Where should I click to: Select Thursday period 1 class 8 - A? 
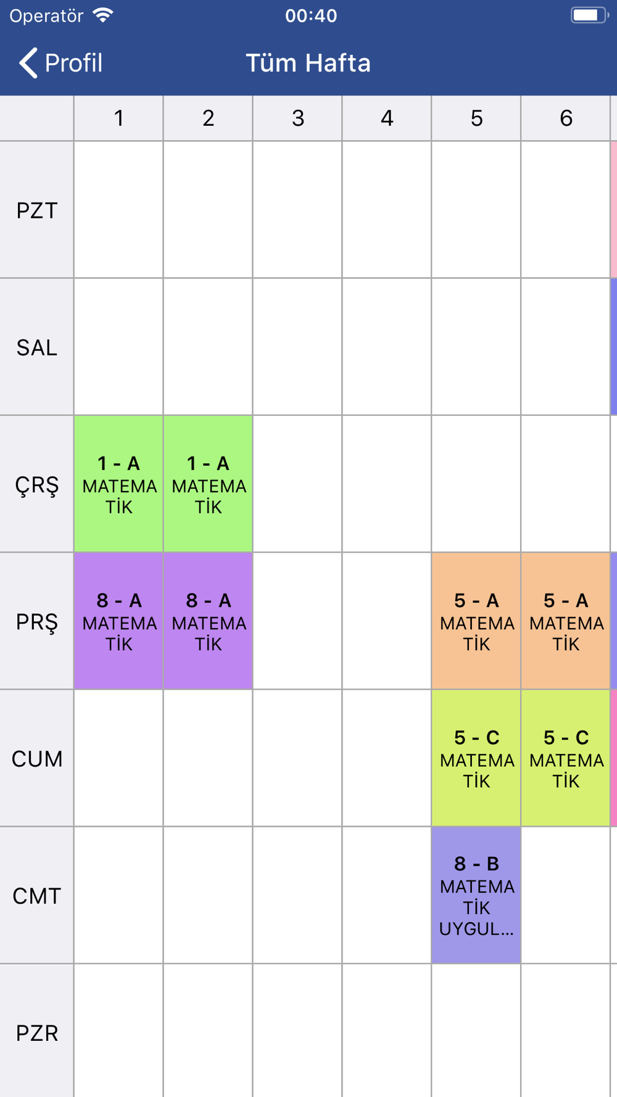point(118,621)
